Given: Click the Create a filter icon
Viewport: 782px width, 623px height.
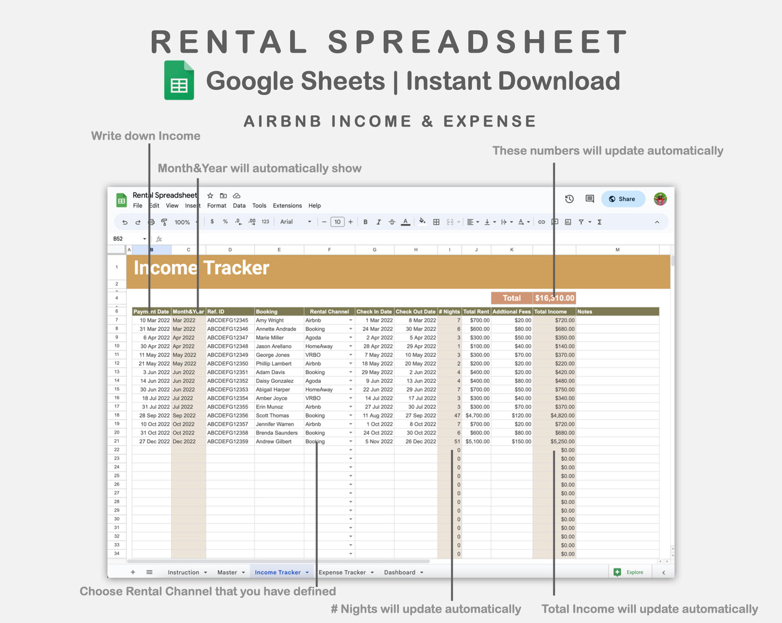Looking at the screenshot, I should 581,222.
